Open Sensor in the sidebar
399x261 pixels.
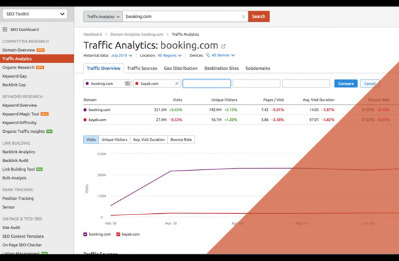9,207
